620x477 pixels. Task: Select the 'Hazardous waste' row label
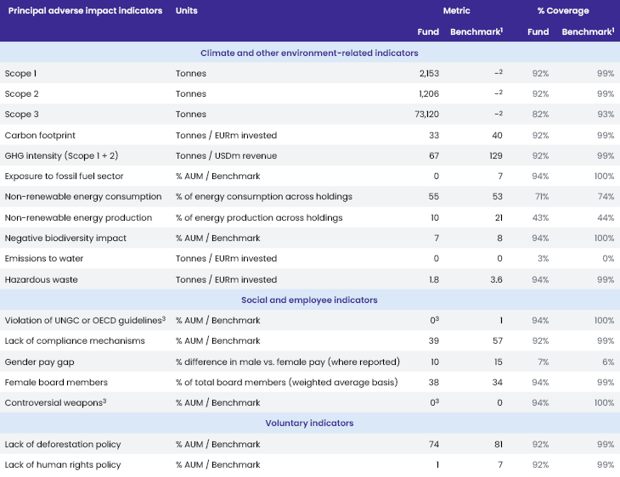(x=36, y=279)
